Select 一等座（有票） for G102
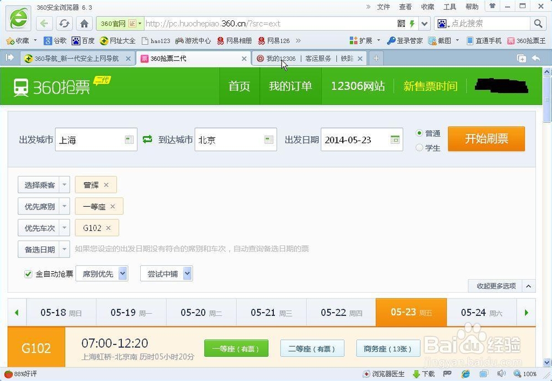The height and width of the screenshot is (381, 552). point(236,348)
